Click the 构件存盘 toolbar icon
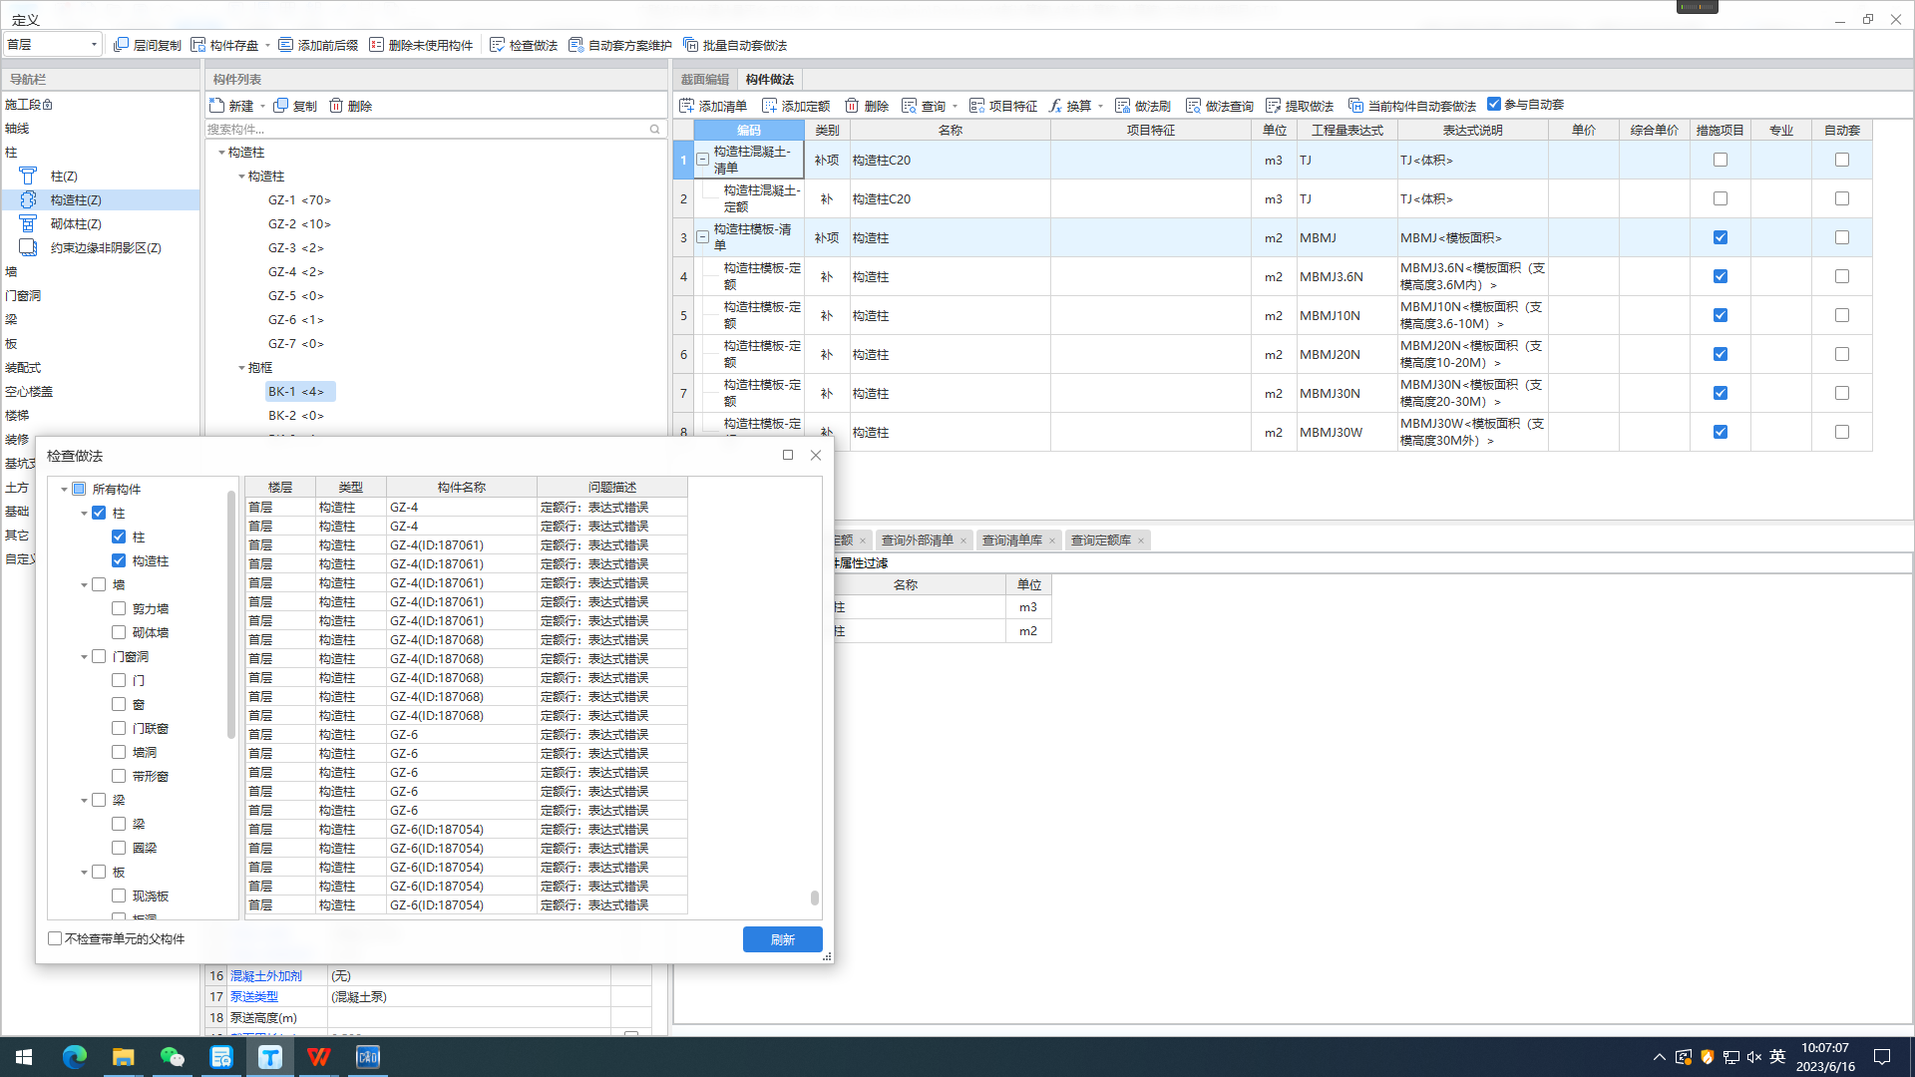The height and width of the screenshot is (1077, 1915). click(x=198, y=45)
